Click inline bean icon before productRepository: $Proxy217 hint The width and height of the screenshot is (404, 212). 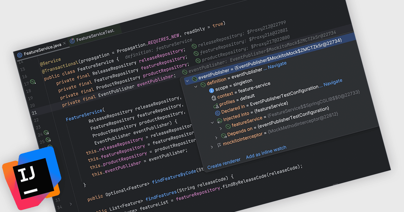[x=198, y=61]
